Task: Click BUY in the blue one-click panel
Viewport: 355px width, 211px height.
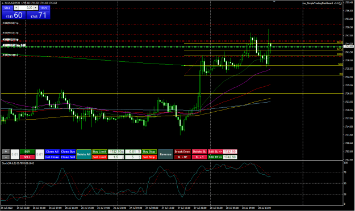Action: (x=44, y=8)
